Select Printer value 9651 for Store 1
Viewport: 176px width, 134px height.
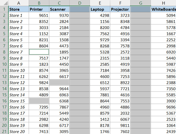pyautogui.click(x=39, y=15)
